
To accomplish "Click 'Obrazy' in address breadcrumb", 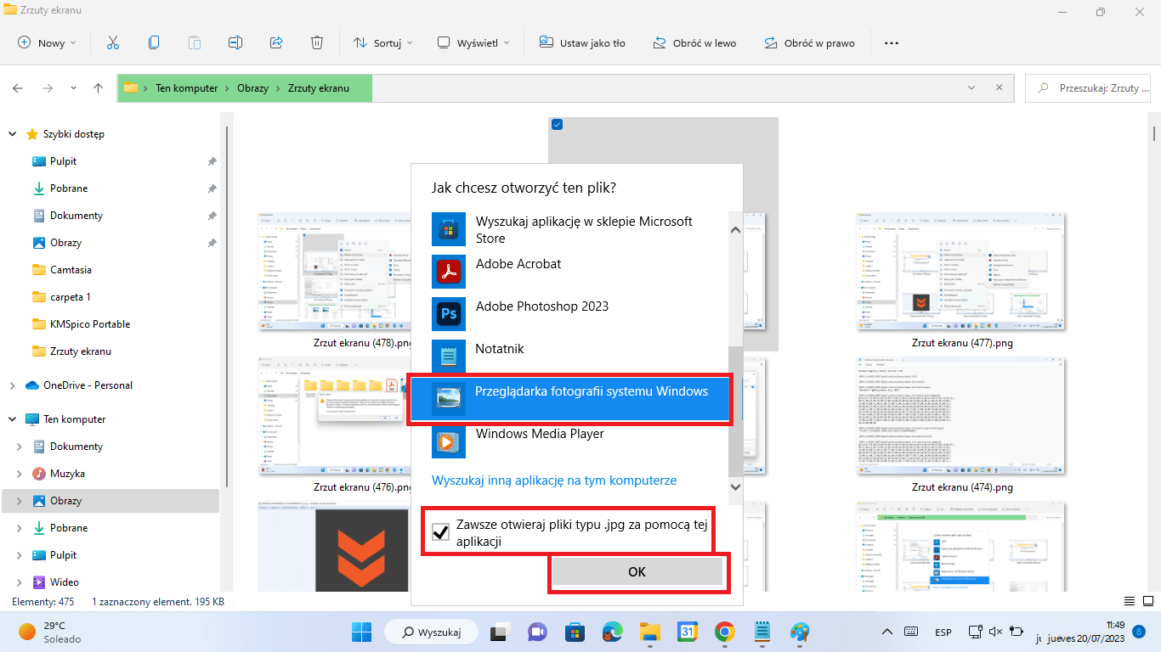I will [x=253, y=88].
